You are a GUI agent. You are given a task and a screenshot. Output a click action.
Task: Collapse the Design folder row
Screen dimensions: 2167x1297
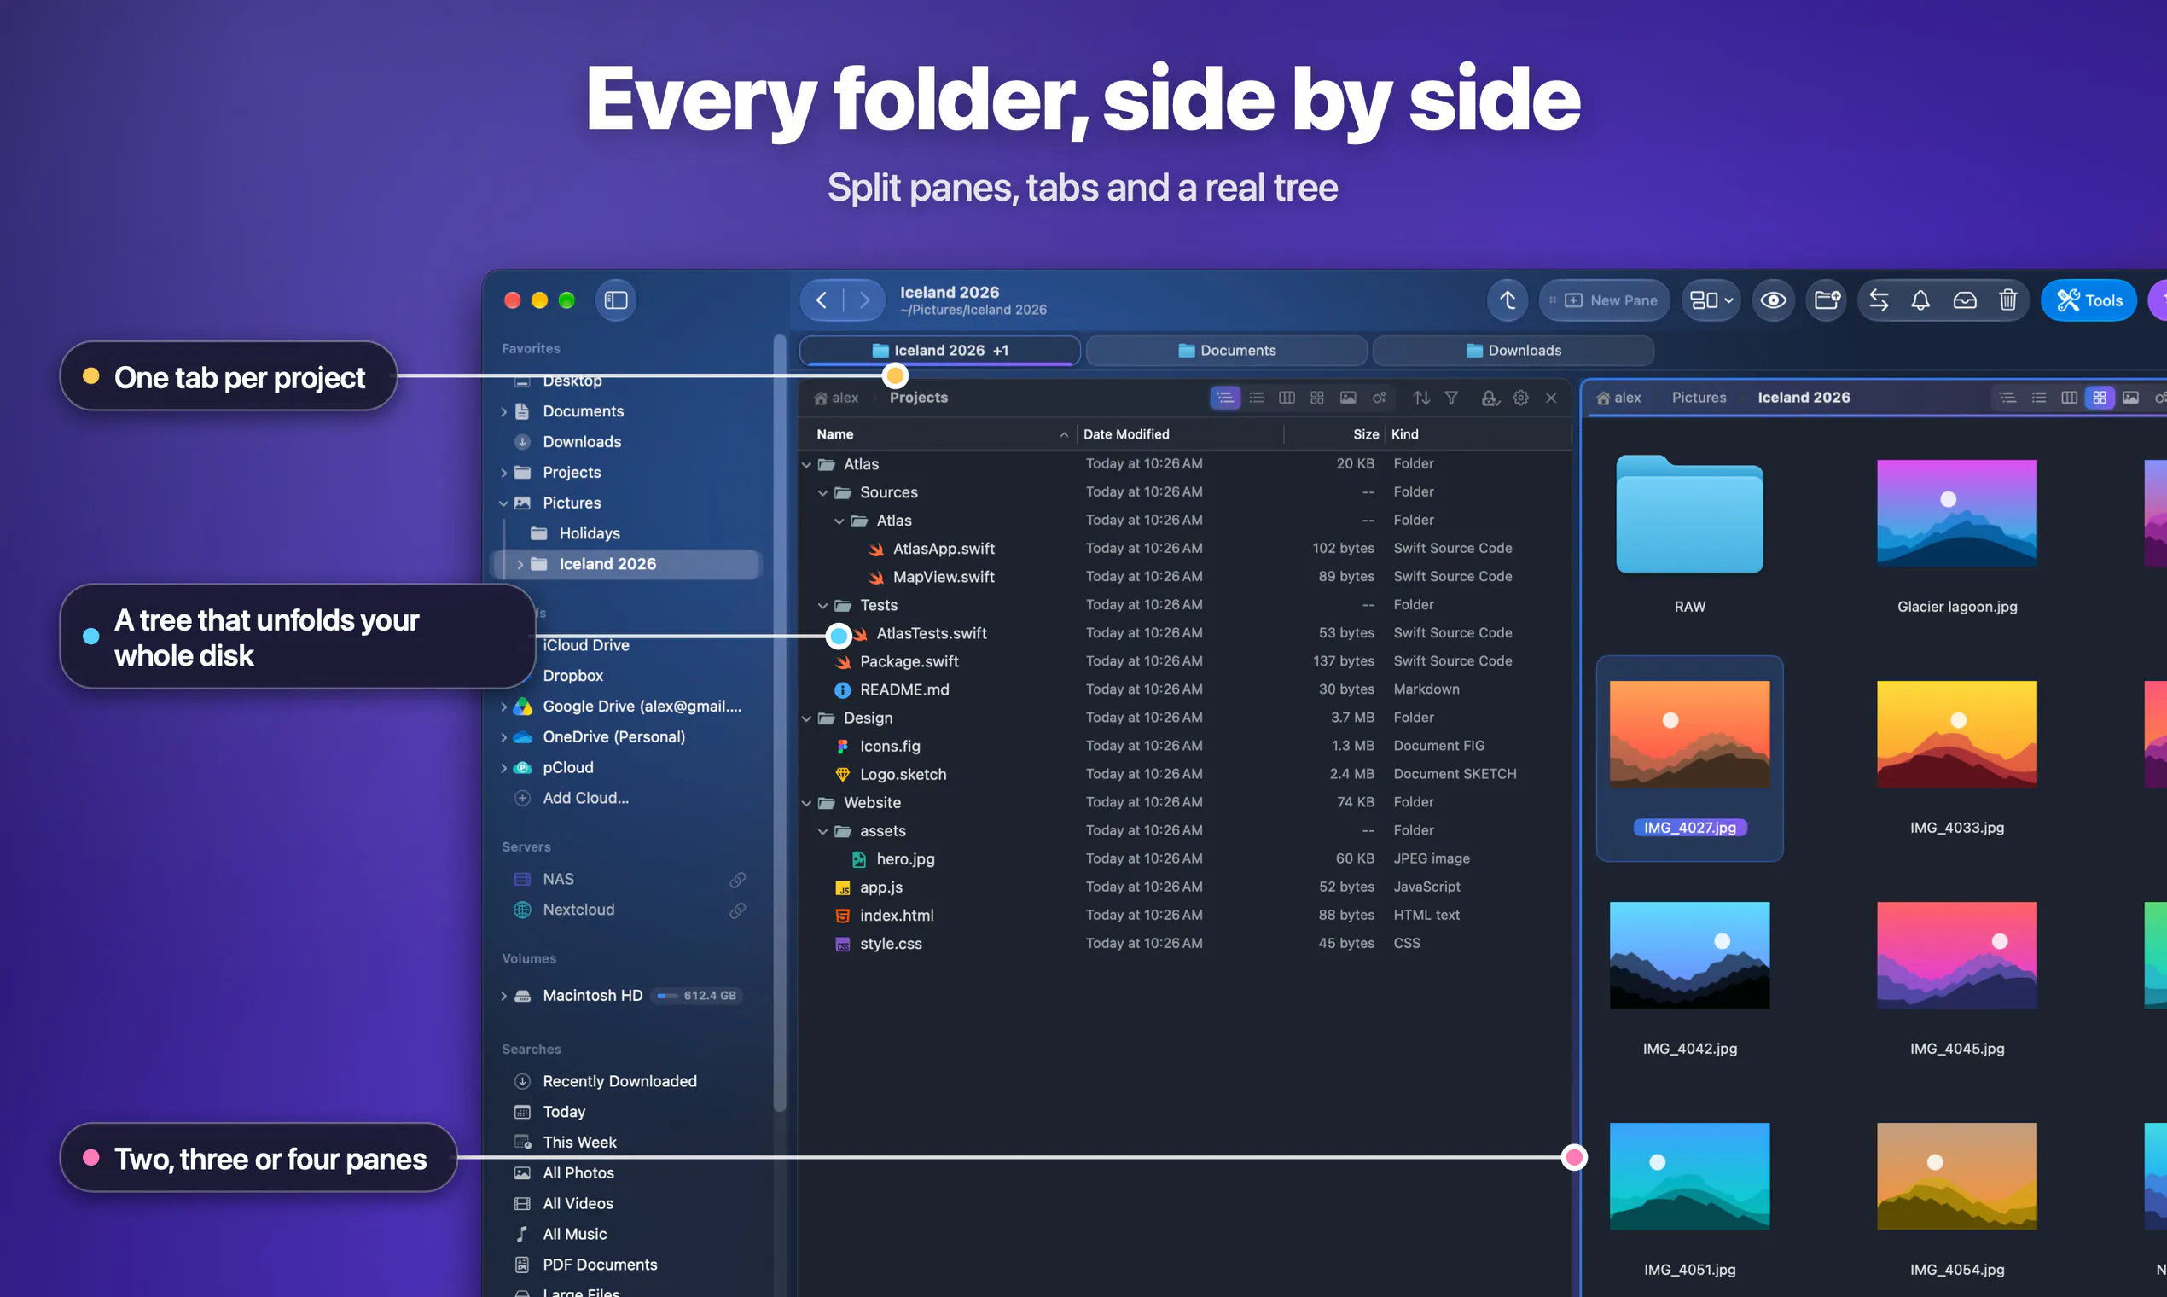click(x=806, y=718)
